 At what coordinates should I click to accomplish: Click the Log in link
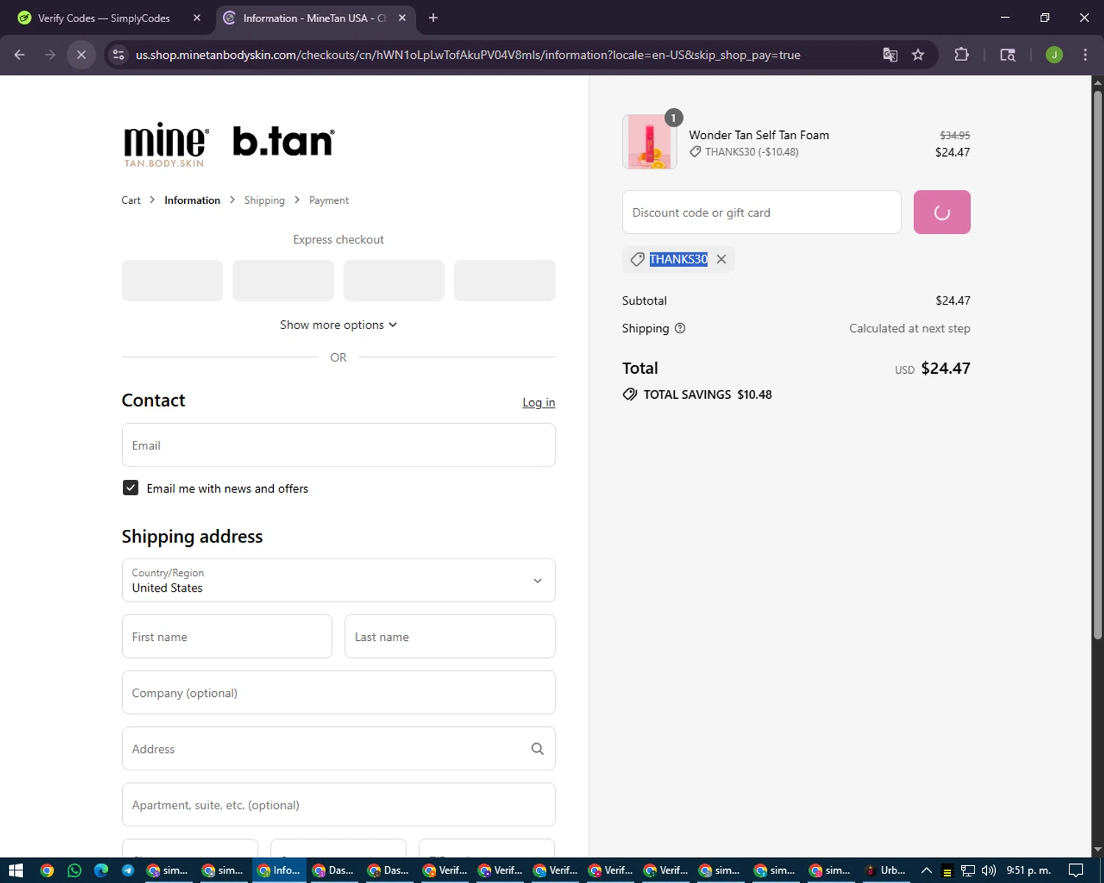tap(539, 403)
